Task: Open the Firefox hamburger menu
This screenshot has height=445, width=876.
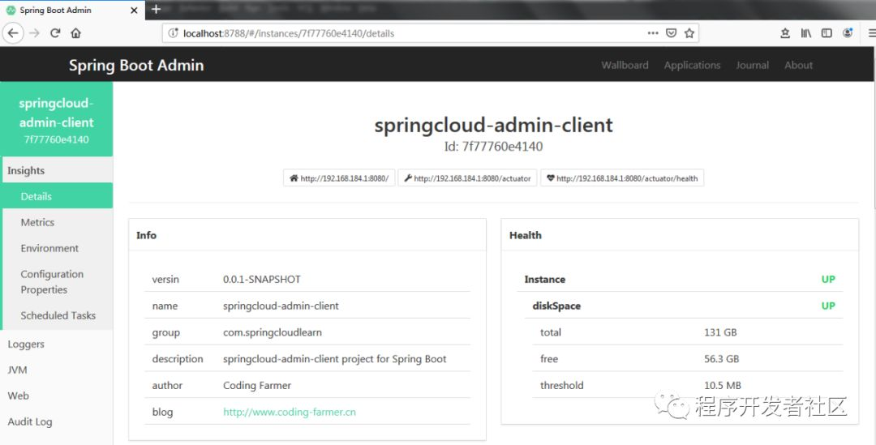Action: [871, 33]
